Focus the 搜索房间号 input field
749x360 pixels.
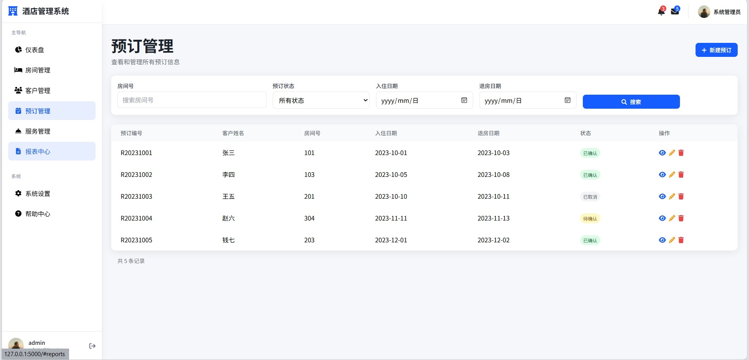tap(192, 100)
